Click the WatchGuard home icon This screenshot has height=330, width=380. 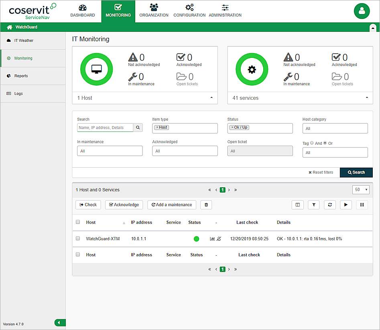click(10, 27)
